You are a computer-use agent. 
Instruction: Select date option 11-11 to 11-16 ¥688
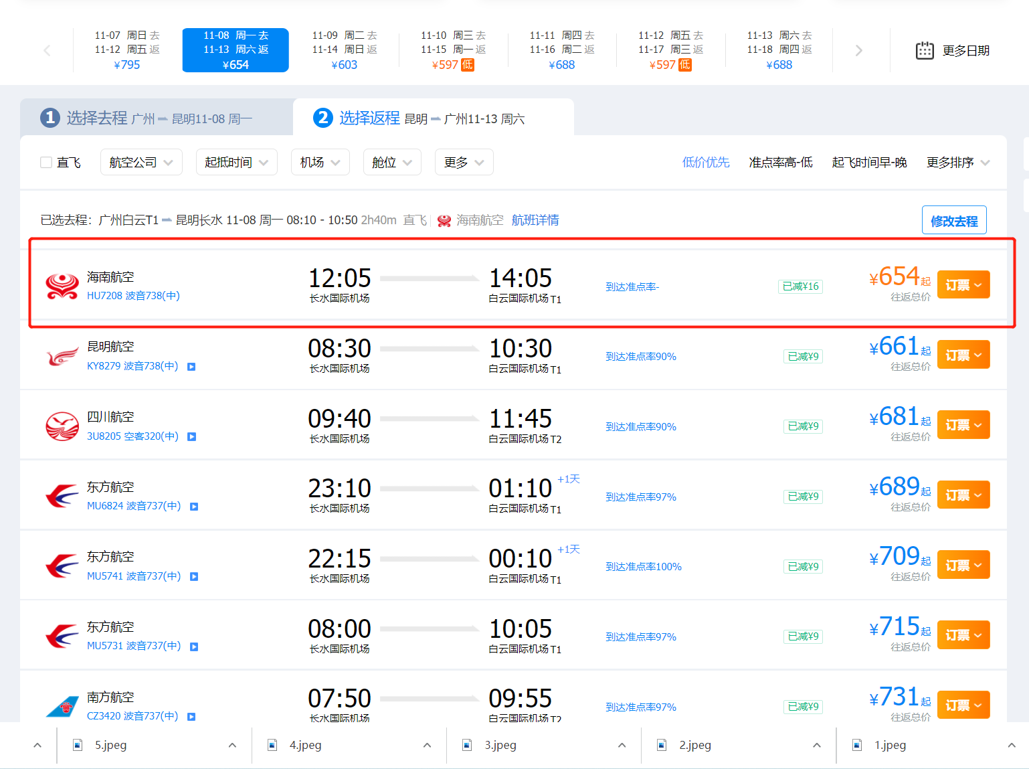pos(562,50)
